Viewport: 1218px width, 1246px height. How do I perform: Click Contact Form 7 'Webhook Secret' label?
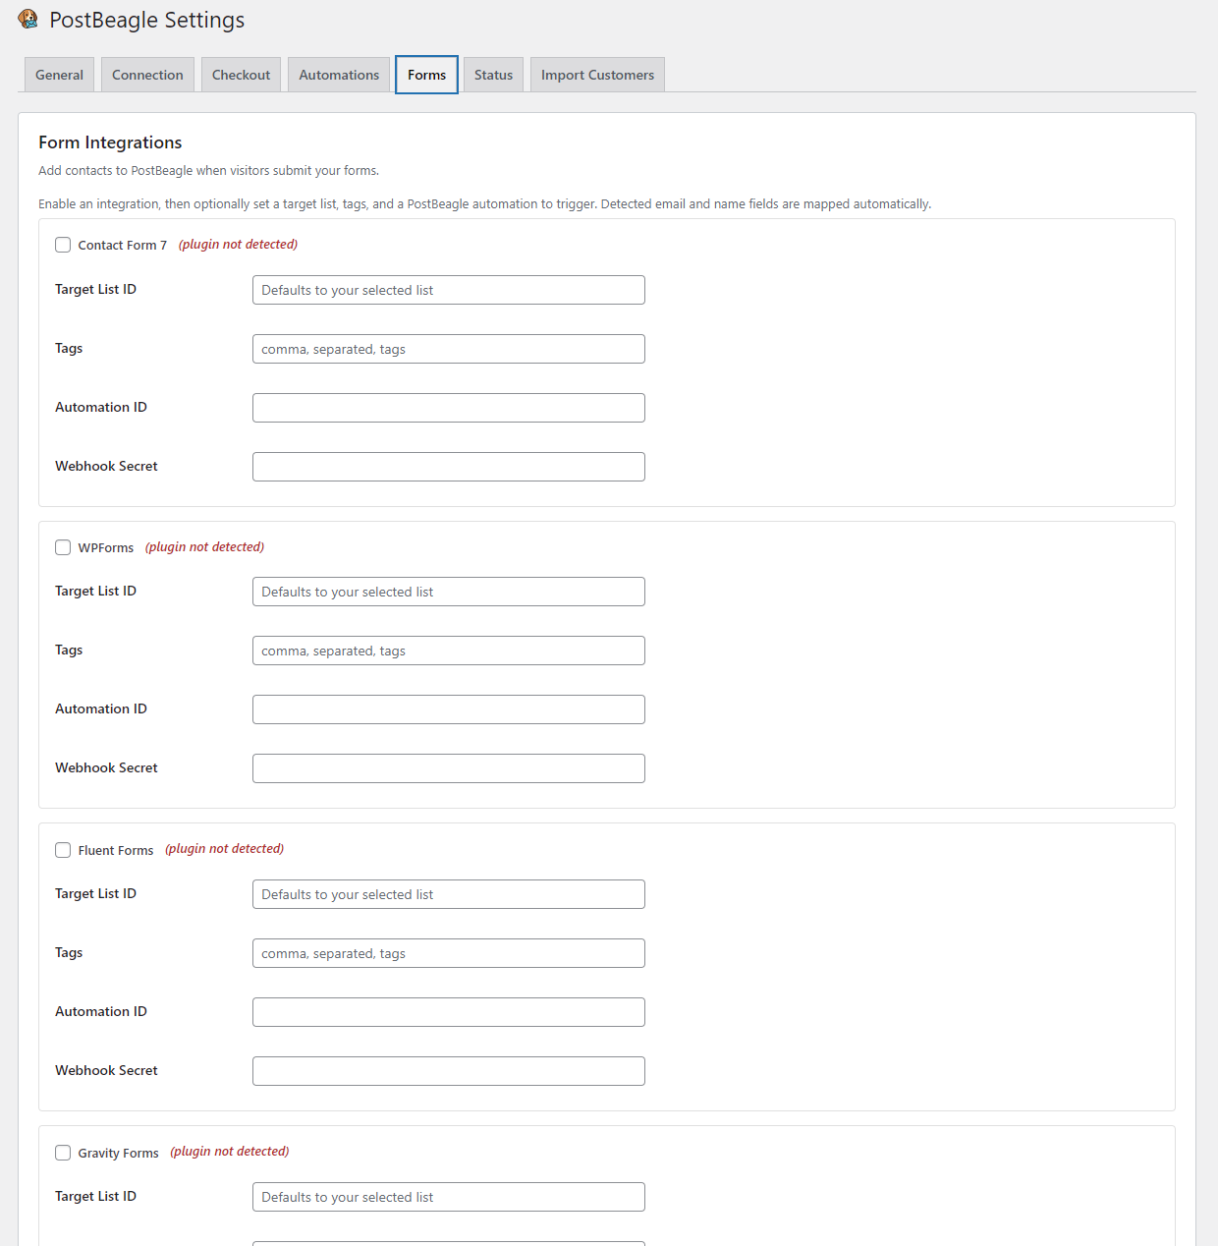click(x=106, y=467)
